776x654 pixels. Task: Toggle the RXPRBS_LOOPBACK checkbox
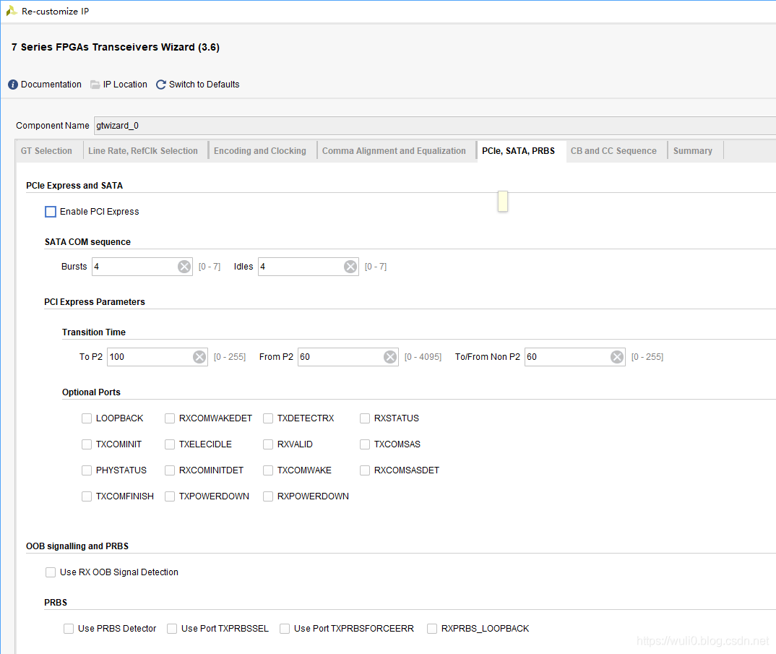tap(432, 629)
